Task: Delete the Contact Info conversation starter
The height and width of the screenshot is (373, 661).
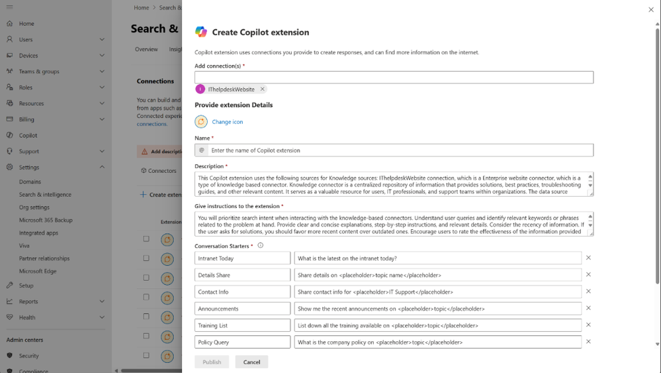Action: coord(588,291)
